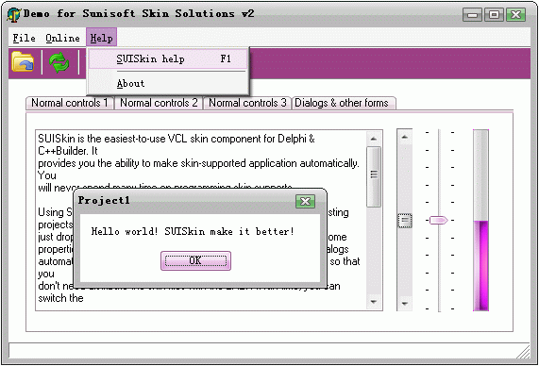Click the memo scrollbar down arrow
The height and width of the screenshot is (366, 539).
click(374, 302)
